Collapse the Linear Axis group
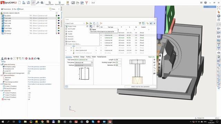 pos(1,91)
